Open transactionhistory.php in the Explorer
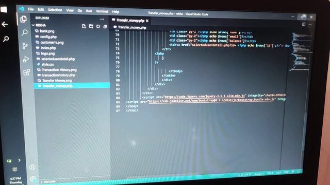 pos(58,75)
